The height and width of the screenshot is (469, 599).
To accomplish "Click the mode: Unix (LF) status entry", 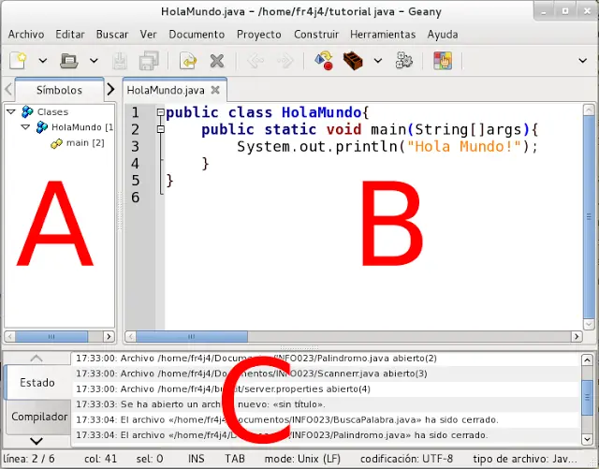I will 302,459.
